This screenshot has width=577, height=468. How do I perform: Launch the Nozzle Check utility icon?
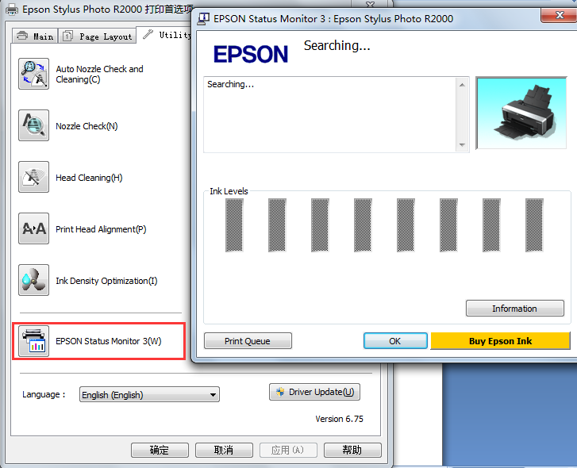33,125
